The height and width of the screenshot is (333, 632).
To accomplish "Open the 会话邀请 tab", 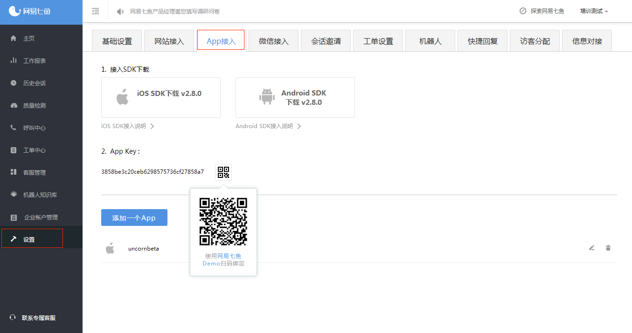I will coord(326,41).
